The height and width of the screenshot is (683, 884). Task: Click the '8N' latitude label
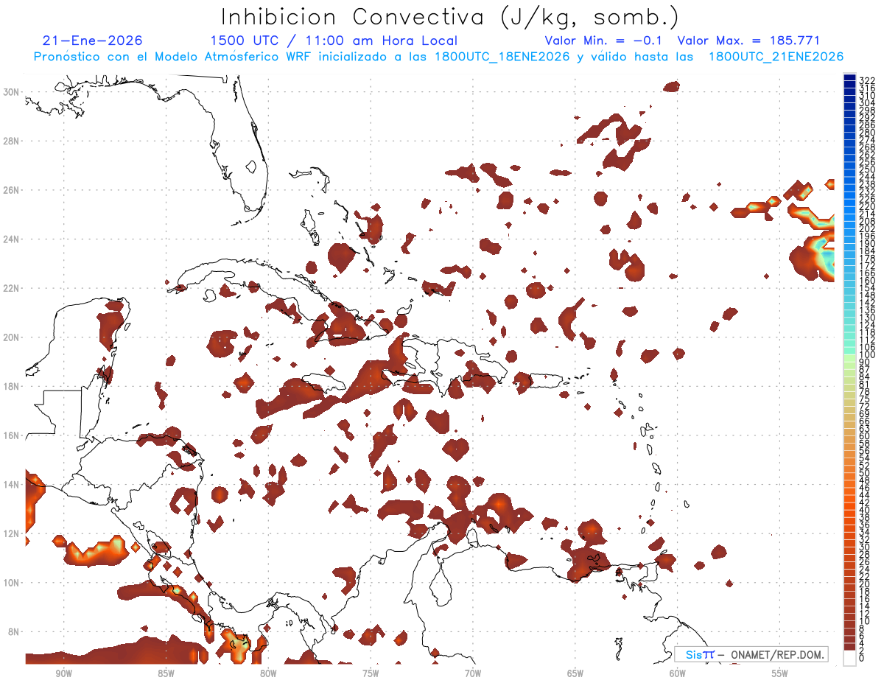13,631
